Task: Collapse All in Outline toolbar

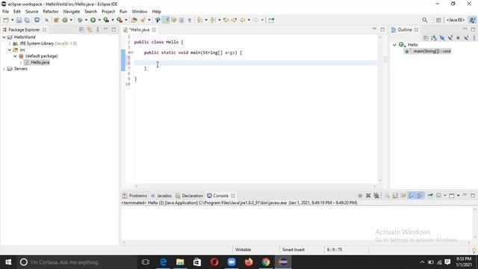Action: [426, 38]
